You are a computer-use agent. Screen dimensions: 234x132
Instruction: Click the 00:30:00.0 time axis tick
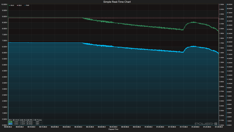[78, 127]
